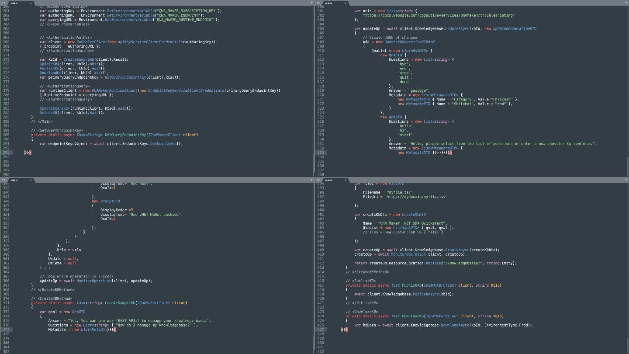The image size is (629, 354).
Task: Click the PublishKb method signature
Action: pyautogui.click(x=423, y=285)
